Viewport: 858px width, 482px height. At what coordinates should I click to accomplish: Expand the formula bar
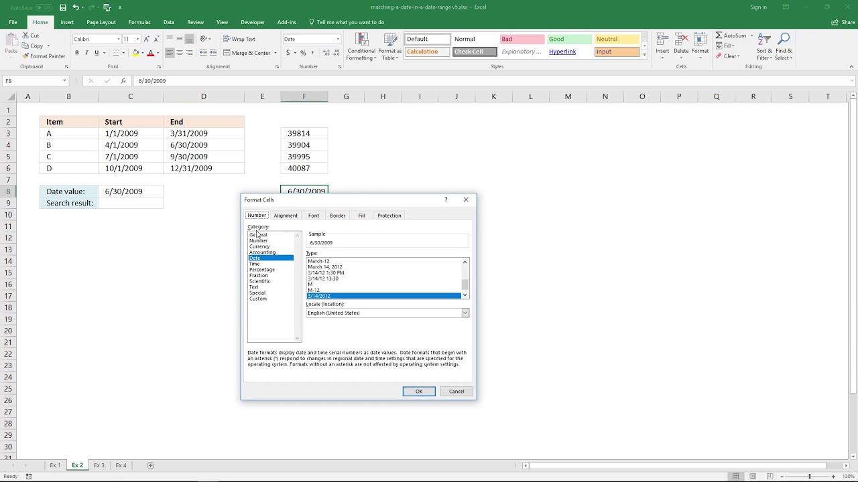pyautogui.click(x=851, y=81)
